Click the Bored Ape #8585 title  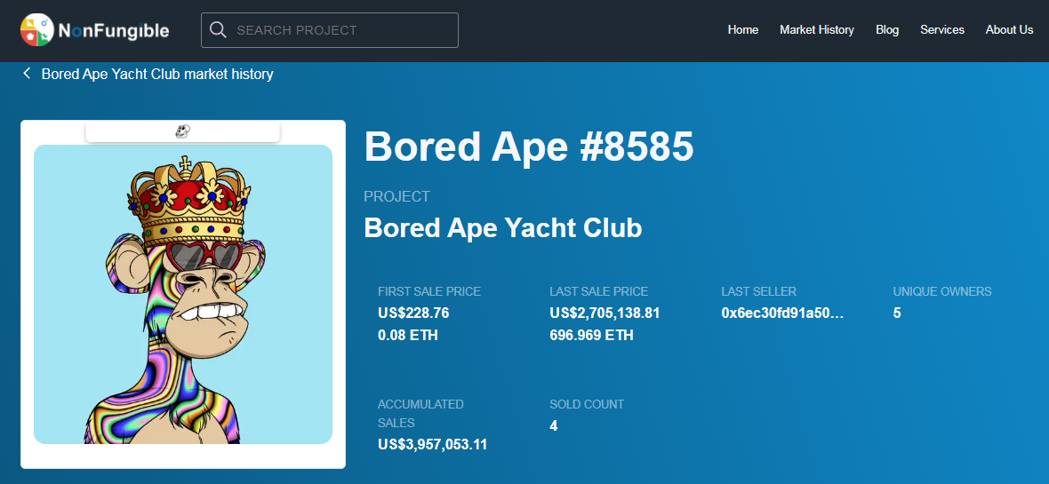(529, 146)
